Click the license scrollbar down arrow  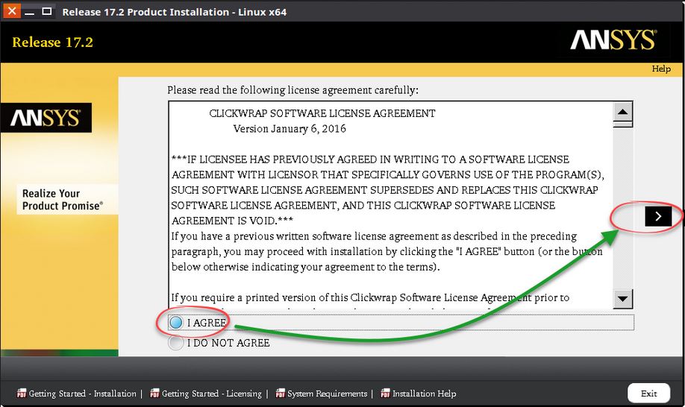click(622, 299)
